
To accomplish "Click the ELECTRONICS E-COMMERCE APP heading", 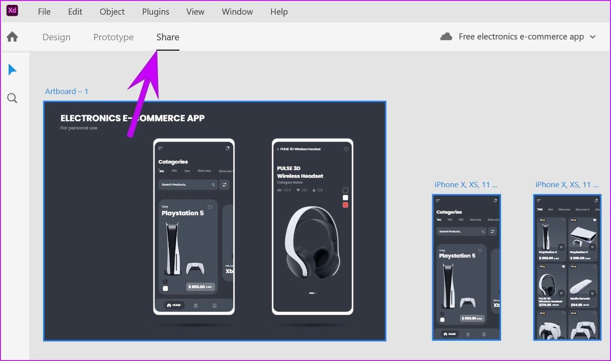I will click(x=132, y=118).
